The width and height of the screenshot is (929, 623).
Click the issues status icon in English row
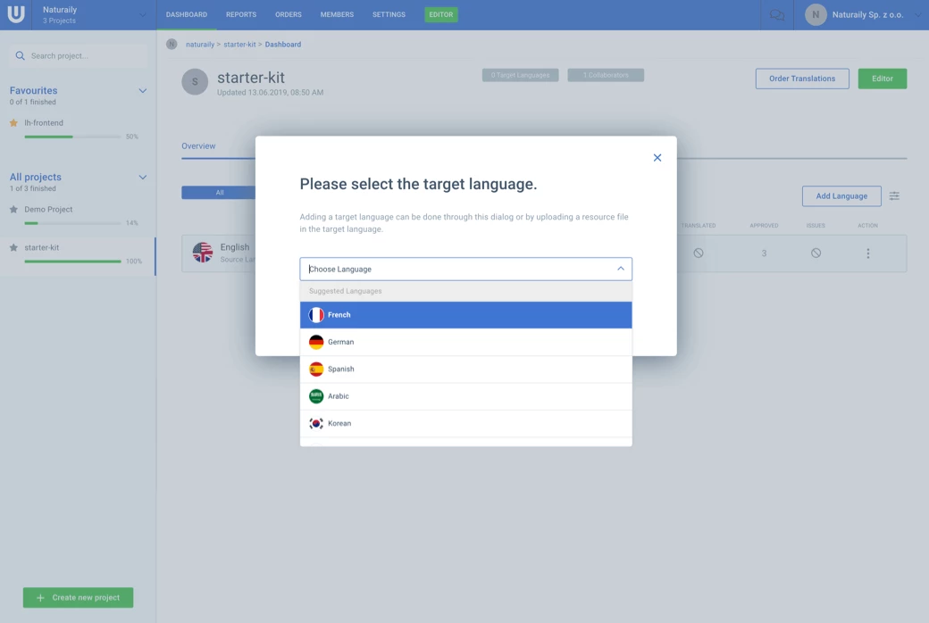(x=816, y=253)
